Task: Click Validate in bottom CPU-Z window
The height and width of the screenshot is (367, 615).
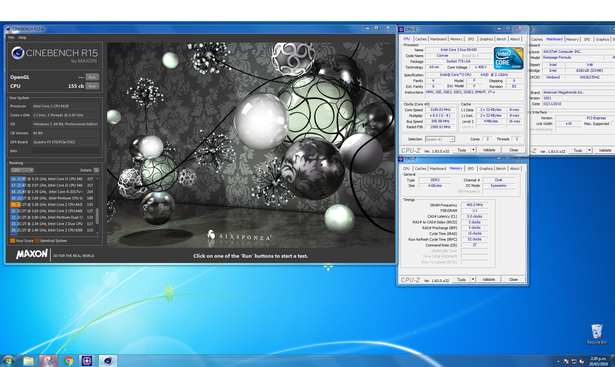Action: click(x=489, y=280)
